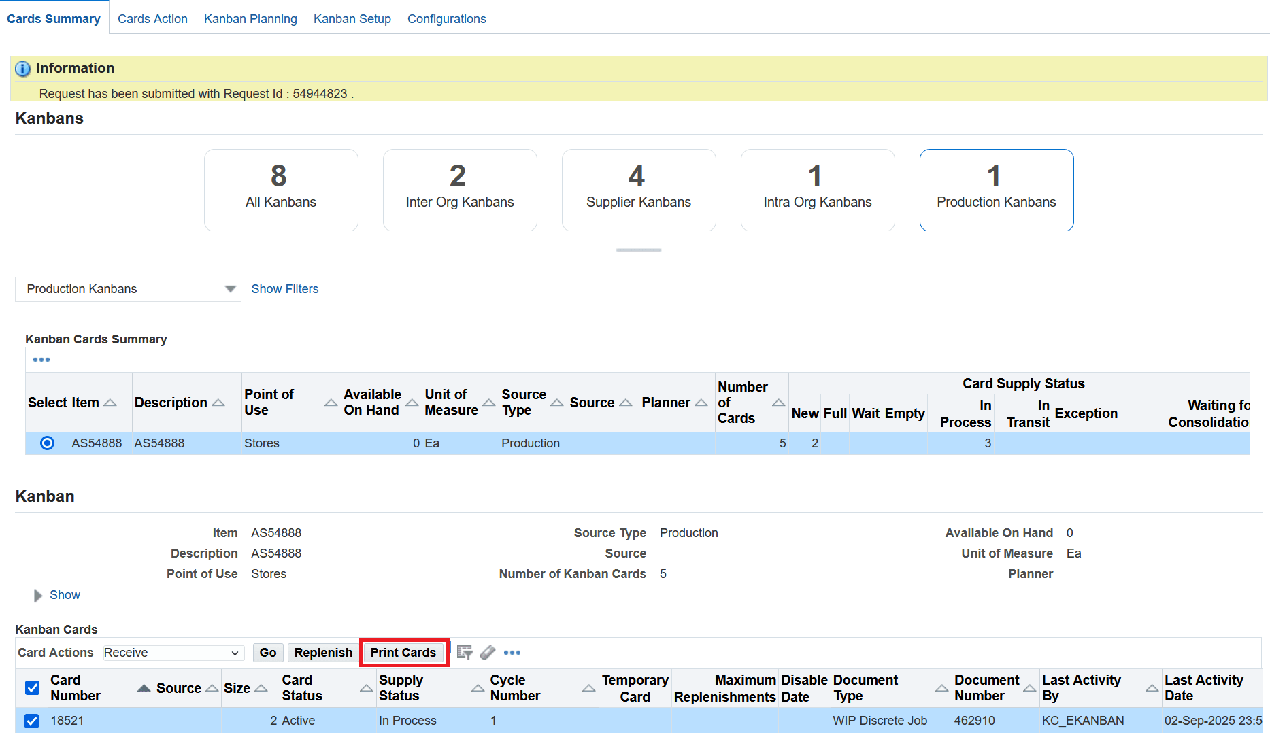Screen dimensions: 1270x733
Task: Sort by Planner column arrow
Action: (701, 403)
